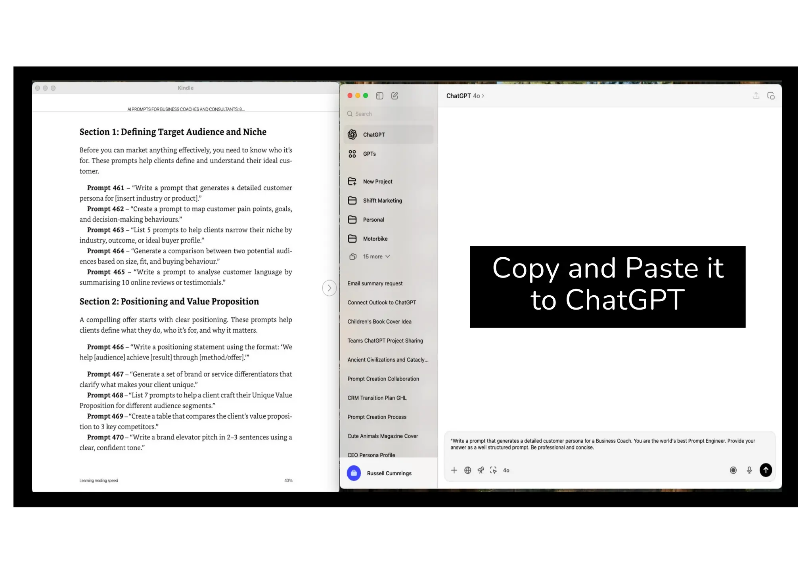Open Ancient Civilizations and Cataclysm chat
The image size is (812, 574).
388,360
